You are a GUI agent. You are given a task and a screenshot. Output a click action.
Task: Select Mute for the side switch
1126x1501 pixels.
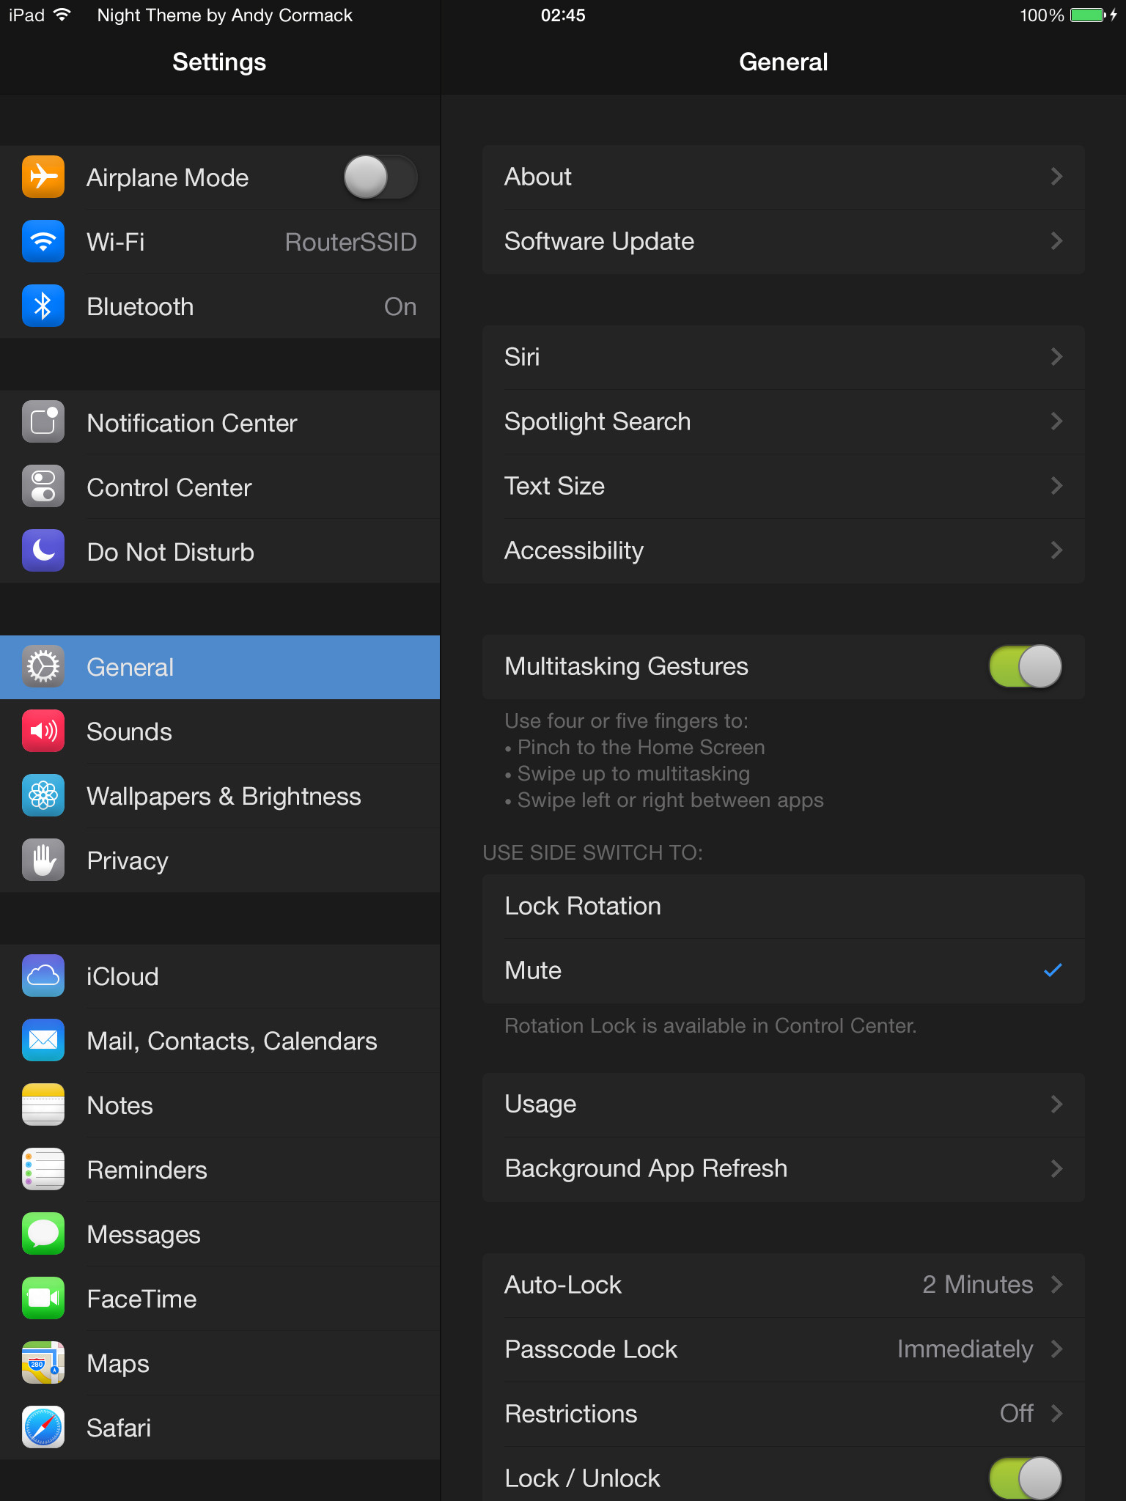tap(784, 970)
